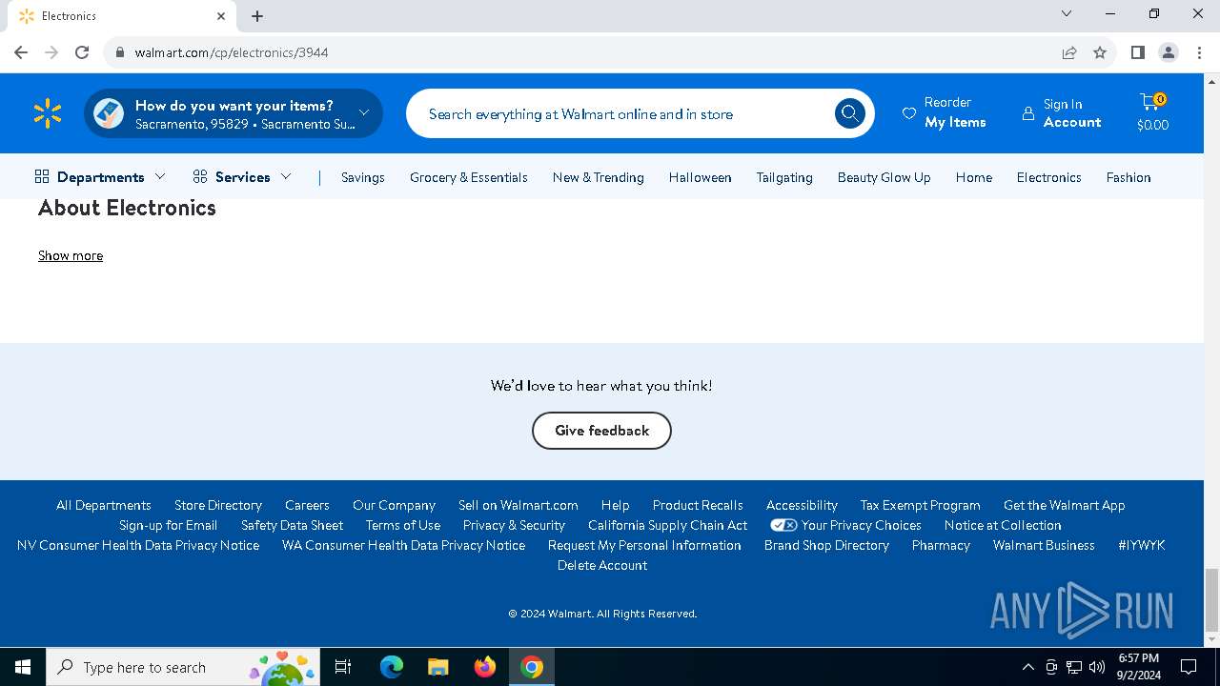The image size is (1220, 686).
Task: Open Sell on Walmart.com link
Action: [x=518, y=505]
